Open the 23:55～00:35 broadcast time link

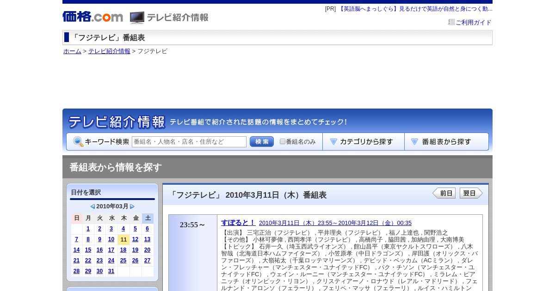pos(335,223)
